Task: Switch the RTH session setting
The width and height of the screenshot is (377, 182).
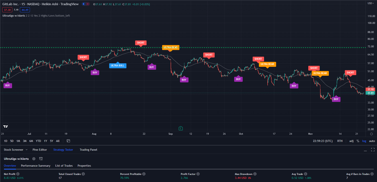Action: [340, 141]
